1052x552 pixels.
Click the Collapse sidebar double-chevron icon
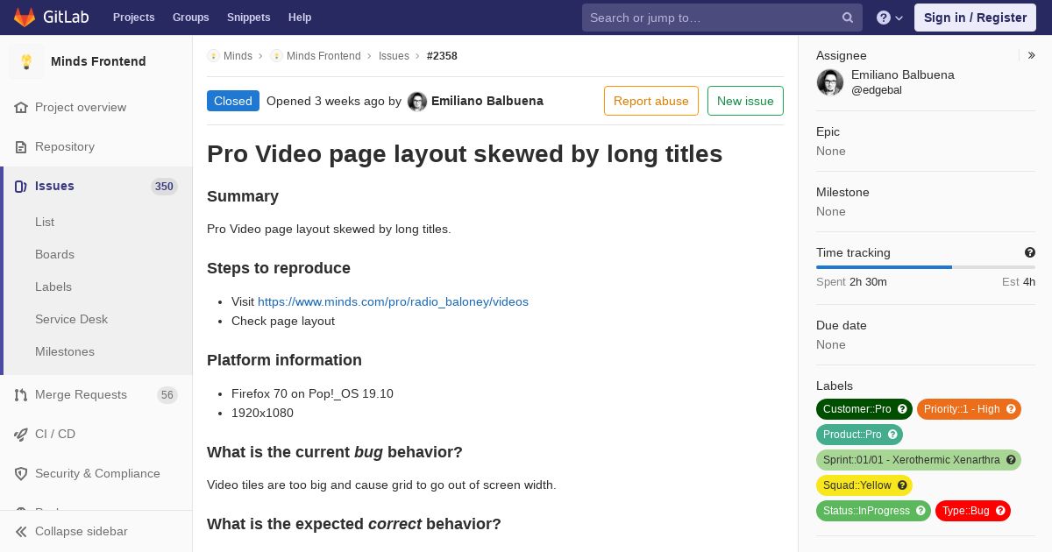click(x=21, y=532)
